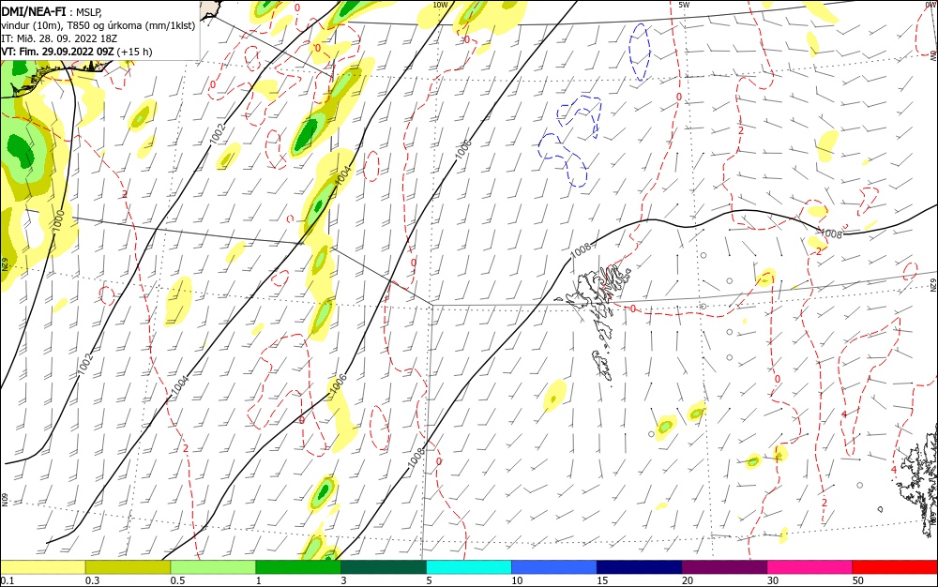Click the legend value '50'
The image size is (938, 587).
tap(858, 580)
